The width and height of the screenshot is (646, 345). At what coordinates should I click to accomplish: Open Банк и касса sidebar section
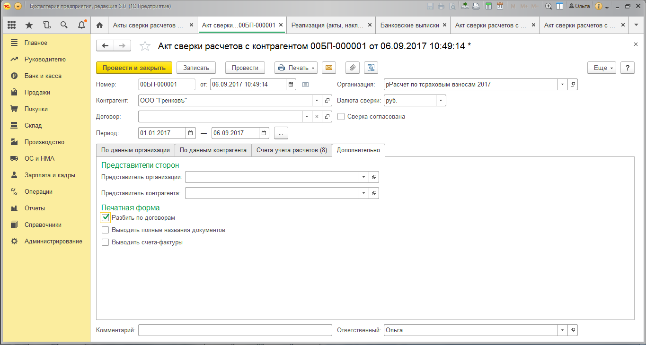(x=43, y=76)
